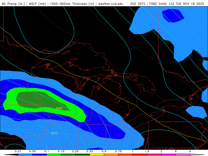The width and height of the screenshot is (208, 156).
Task: Click the 0.25 legend value
Action: [x=75, y=151]
